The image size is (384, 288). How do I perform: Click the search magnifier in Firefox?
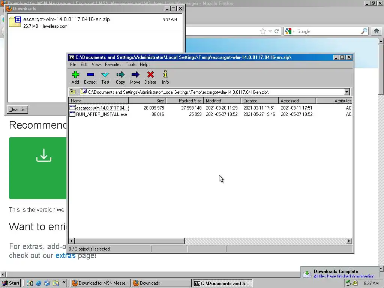click(x=364, y=31)
